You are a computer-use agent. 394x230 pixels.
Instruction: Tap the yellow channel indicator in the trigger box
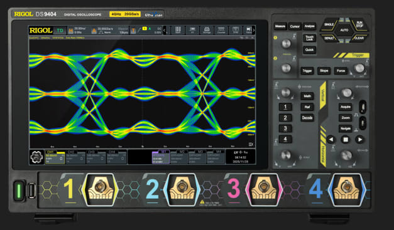click(145, 29)
